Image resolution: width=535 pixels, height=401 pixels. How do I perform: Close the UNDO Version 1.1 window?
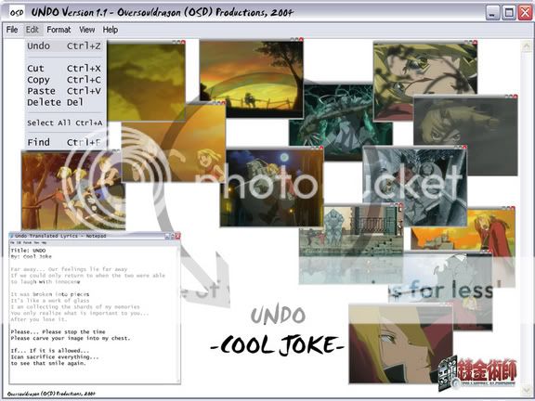pyautogui.click(x=525, y=13)
